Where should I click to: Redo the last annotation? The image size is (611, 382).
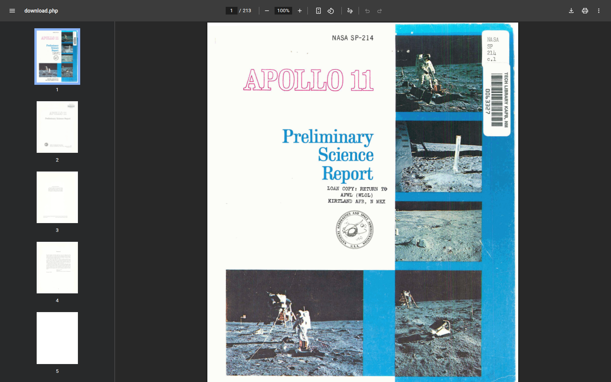point(380,11)
